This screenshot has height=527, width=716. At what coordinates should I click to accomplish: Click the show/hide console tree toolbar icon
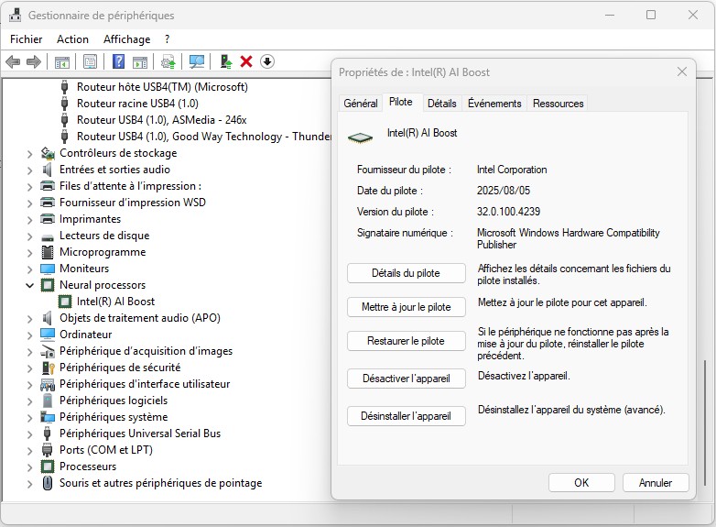click(x=62, y=61)
